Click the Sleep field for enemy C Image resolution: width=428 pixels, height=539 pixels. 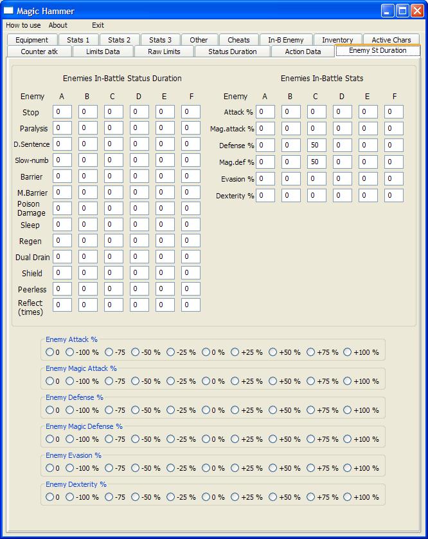pos(114,225)
